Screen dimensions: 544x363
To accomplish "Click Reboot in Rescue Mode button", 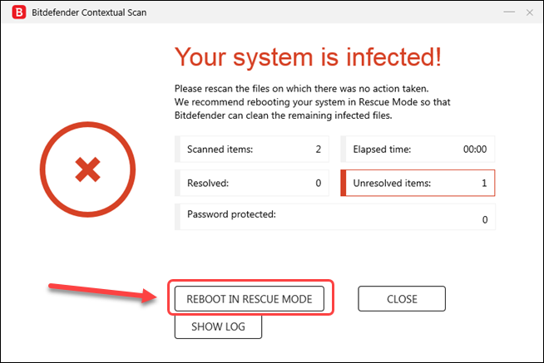I will click(x=249, y=298).
